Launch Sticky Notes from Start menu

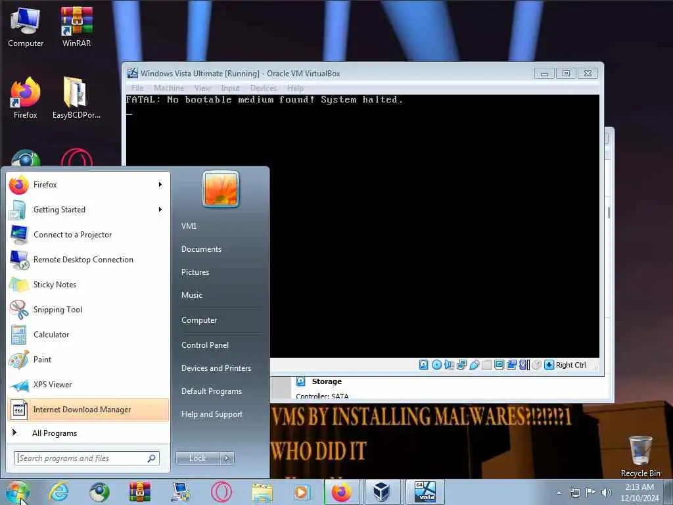click(x=89, y=285)
